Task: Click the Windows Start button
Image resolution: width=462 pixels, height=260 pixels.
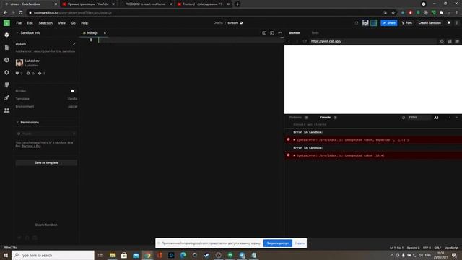Action: [x=6, y=255]
